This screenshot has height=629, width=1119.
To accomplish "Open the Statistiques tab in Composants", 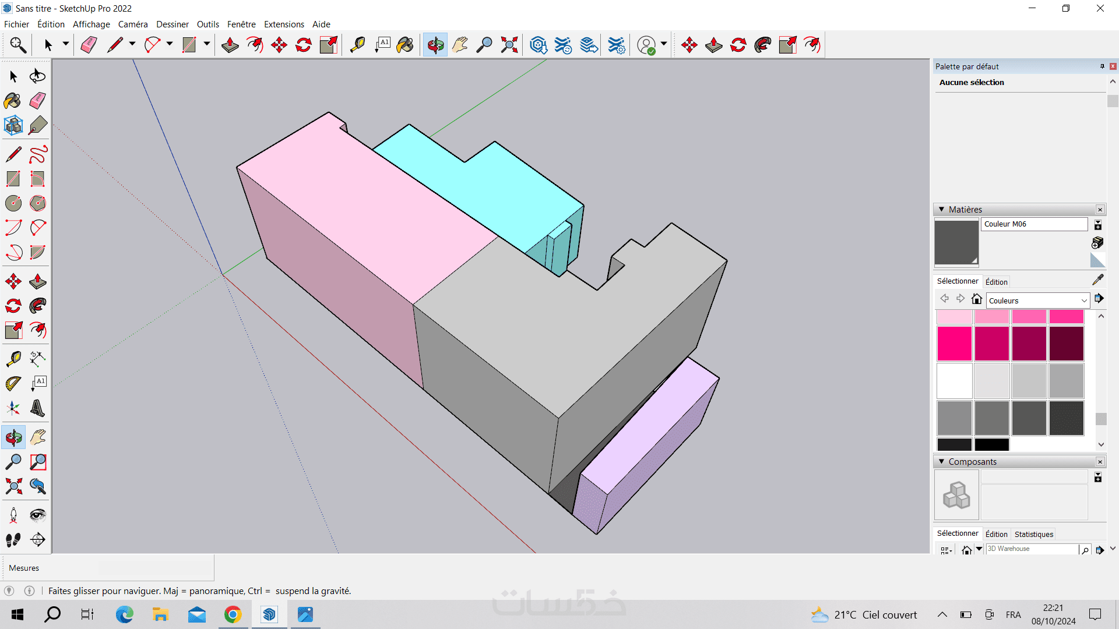I will pyautogui.click(x=1033, y=534).
